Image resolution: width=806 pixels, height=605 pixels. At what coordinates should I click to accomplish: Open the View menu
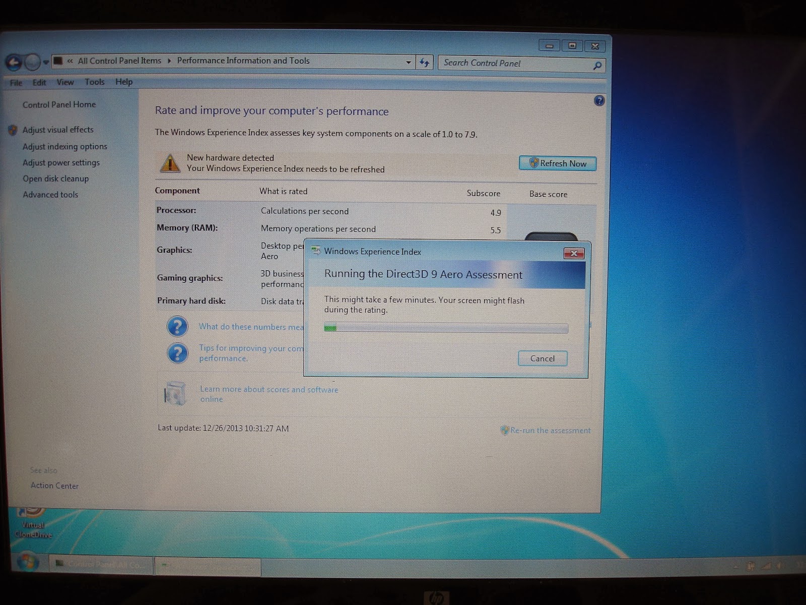tap(65, 82)
